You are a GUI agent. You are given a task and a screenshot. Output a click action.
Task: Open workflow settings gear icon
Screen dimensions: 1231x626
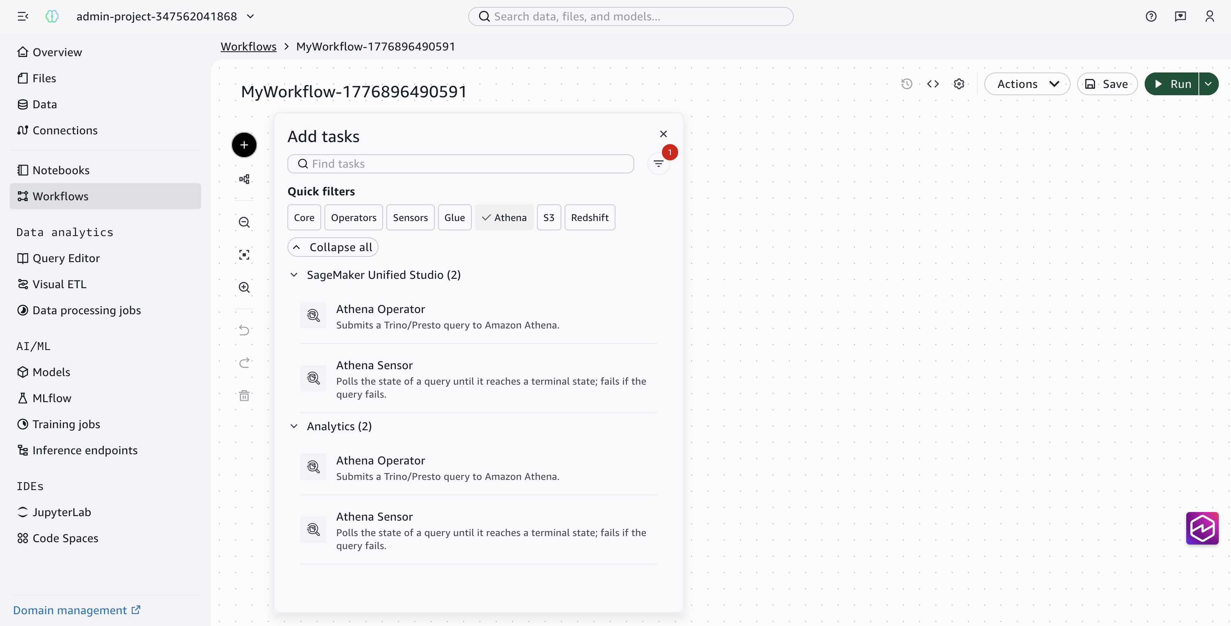pos(959,84)
